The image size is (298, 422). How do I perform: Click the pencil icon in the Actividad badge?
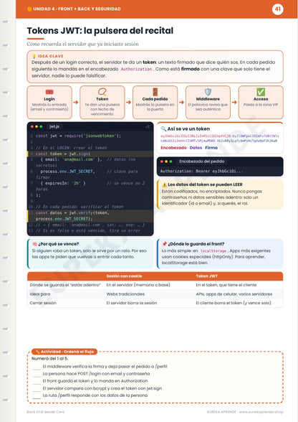click(38, 352)
